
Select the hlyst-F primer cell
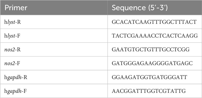54,36
